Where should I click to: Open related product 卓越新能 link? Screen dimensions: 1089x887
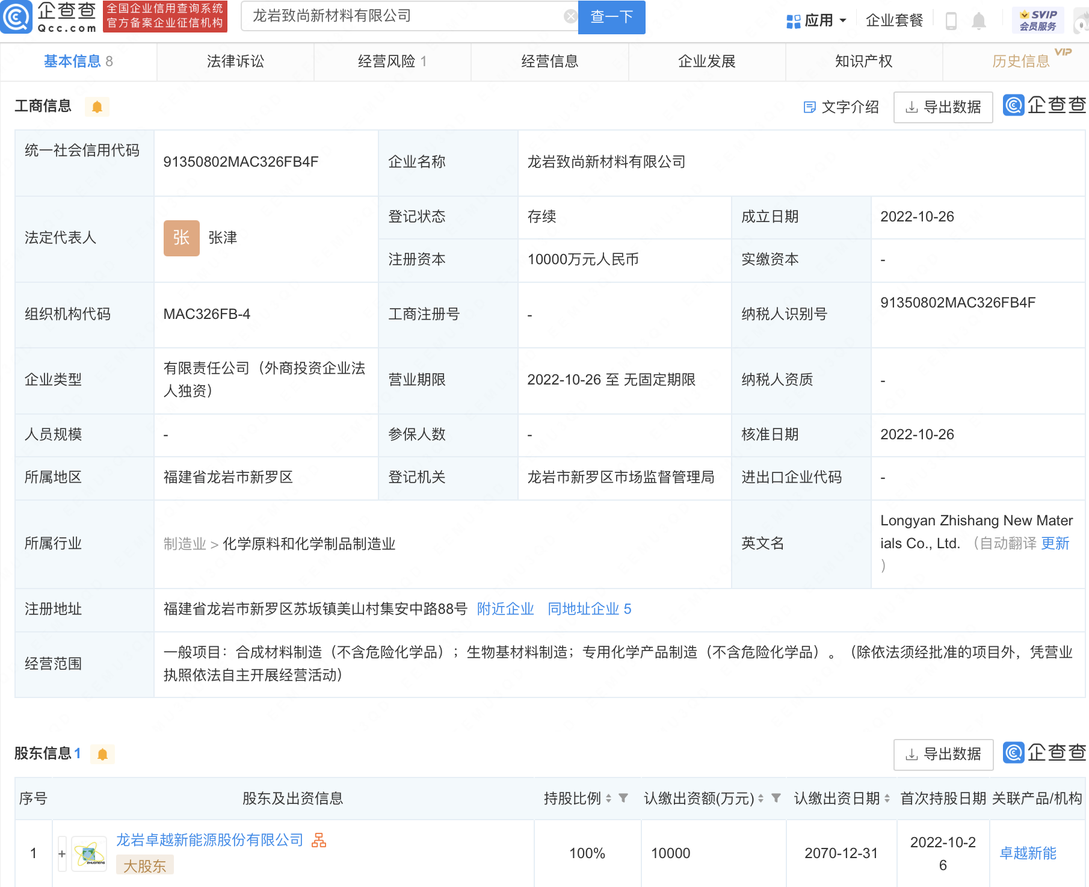pyautogui.click(x=1028, y=853)
